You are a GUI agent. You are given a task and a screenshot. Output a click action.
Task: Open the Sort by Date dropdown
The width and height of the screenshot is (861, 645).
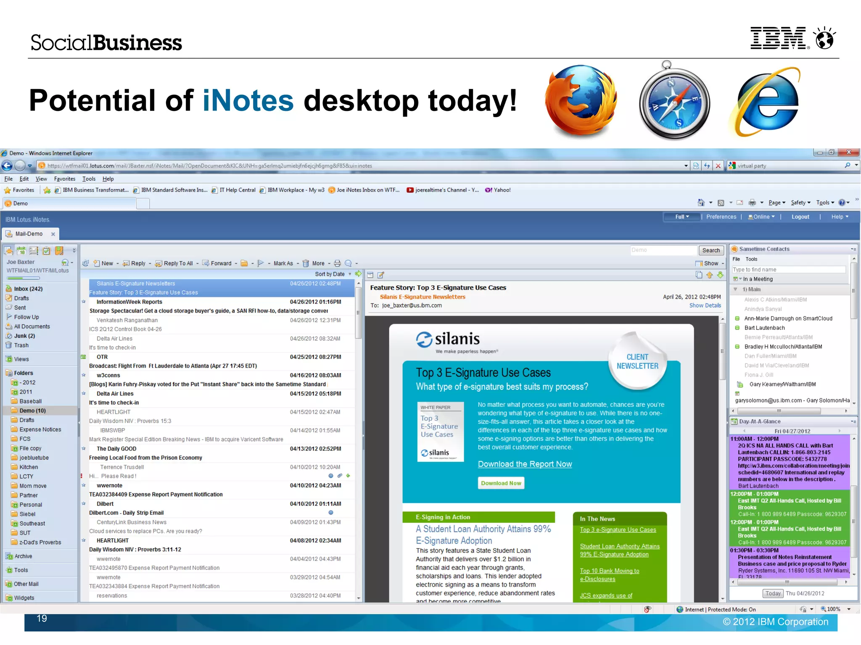coord(333,274)
